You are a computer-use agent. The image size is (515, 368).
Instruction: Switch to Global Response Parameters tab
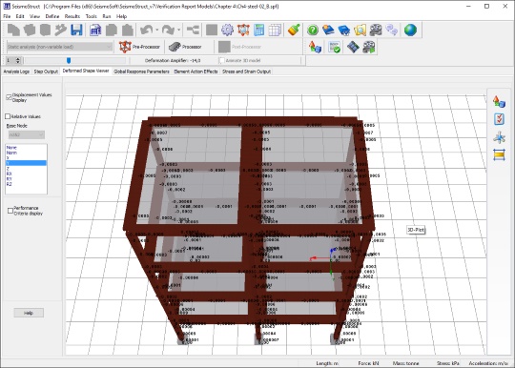point(141,72)
